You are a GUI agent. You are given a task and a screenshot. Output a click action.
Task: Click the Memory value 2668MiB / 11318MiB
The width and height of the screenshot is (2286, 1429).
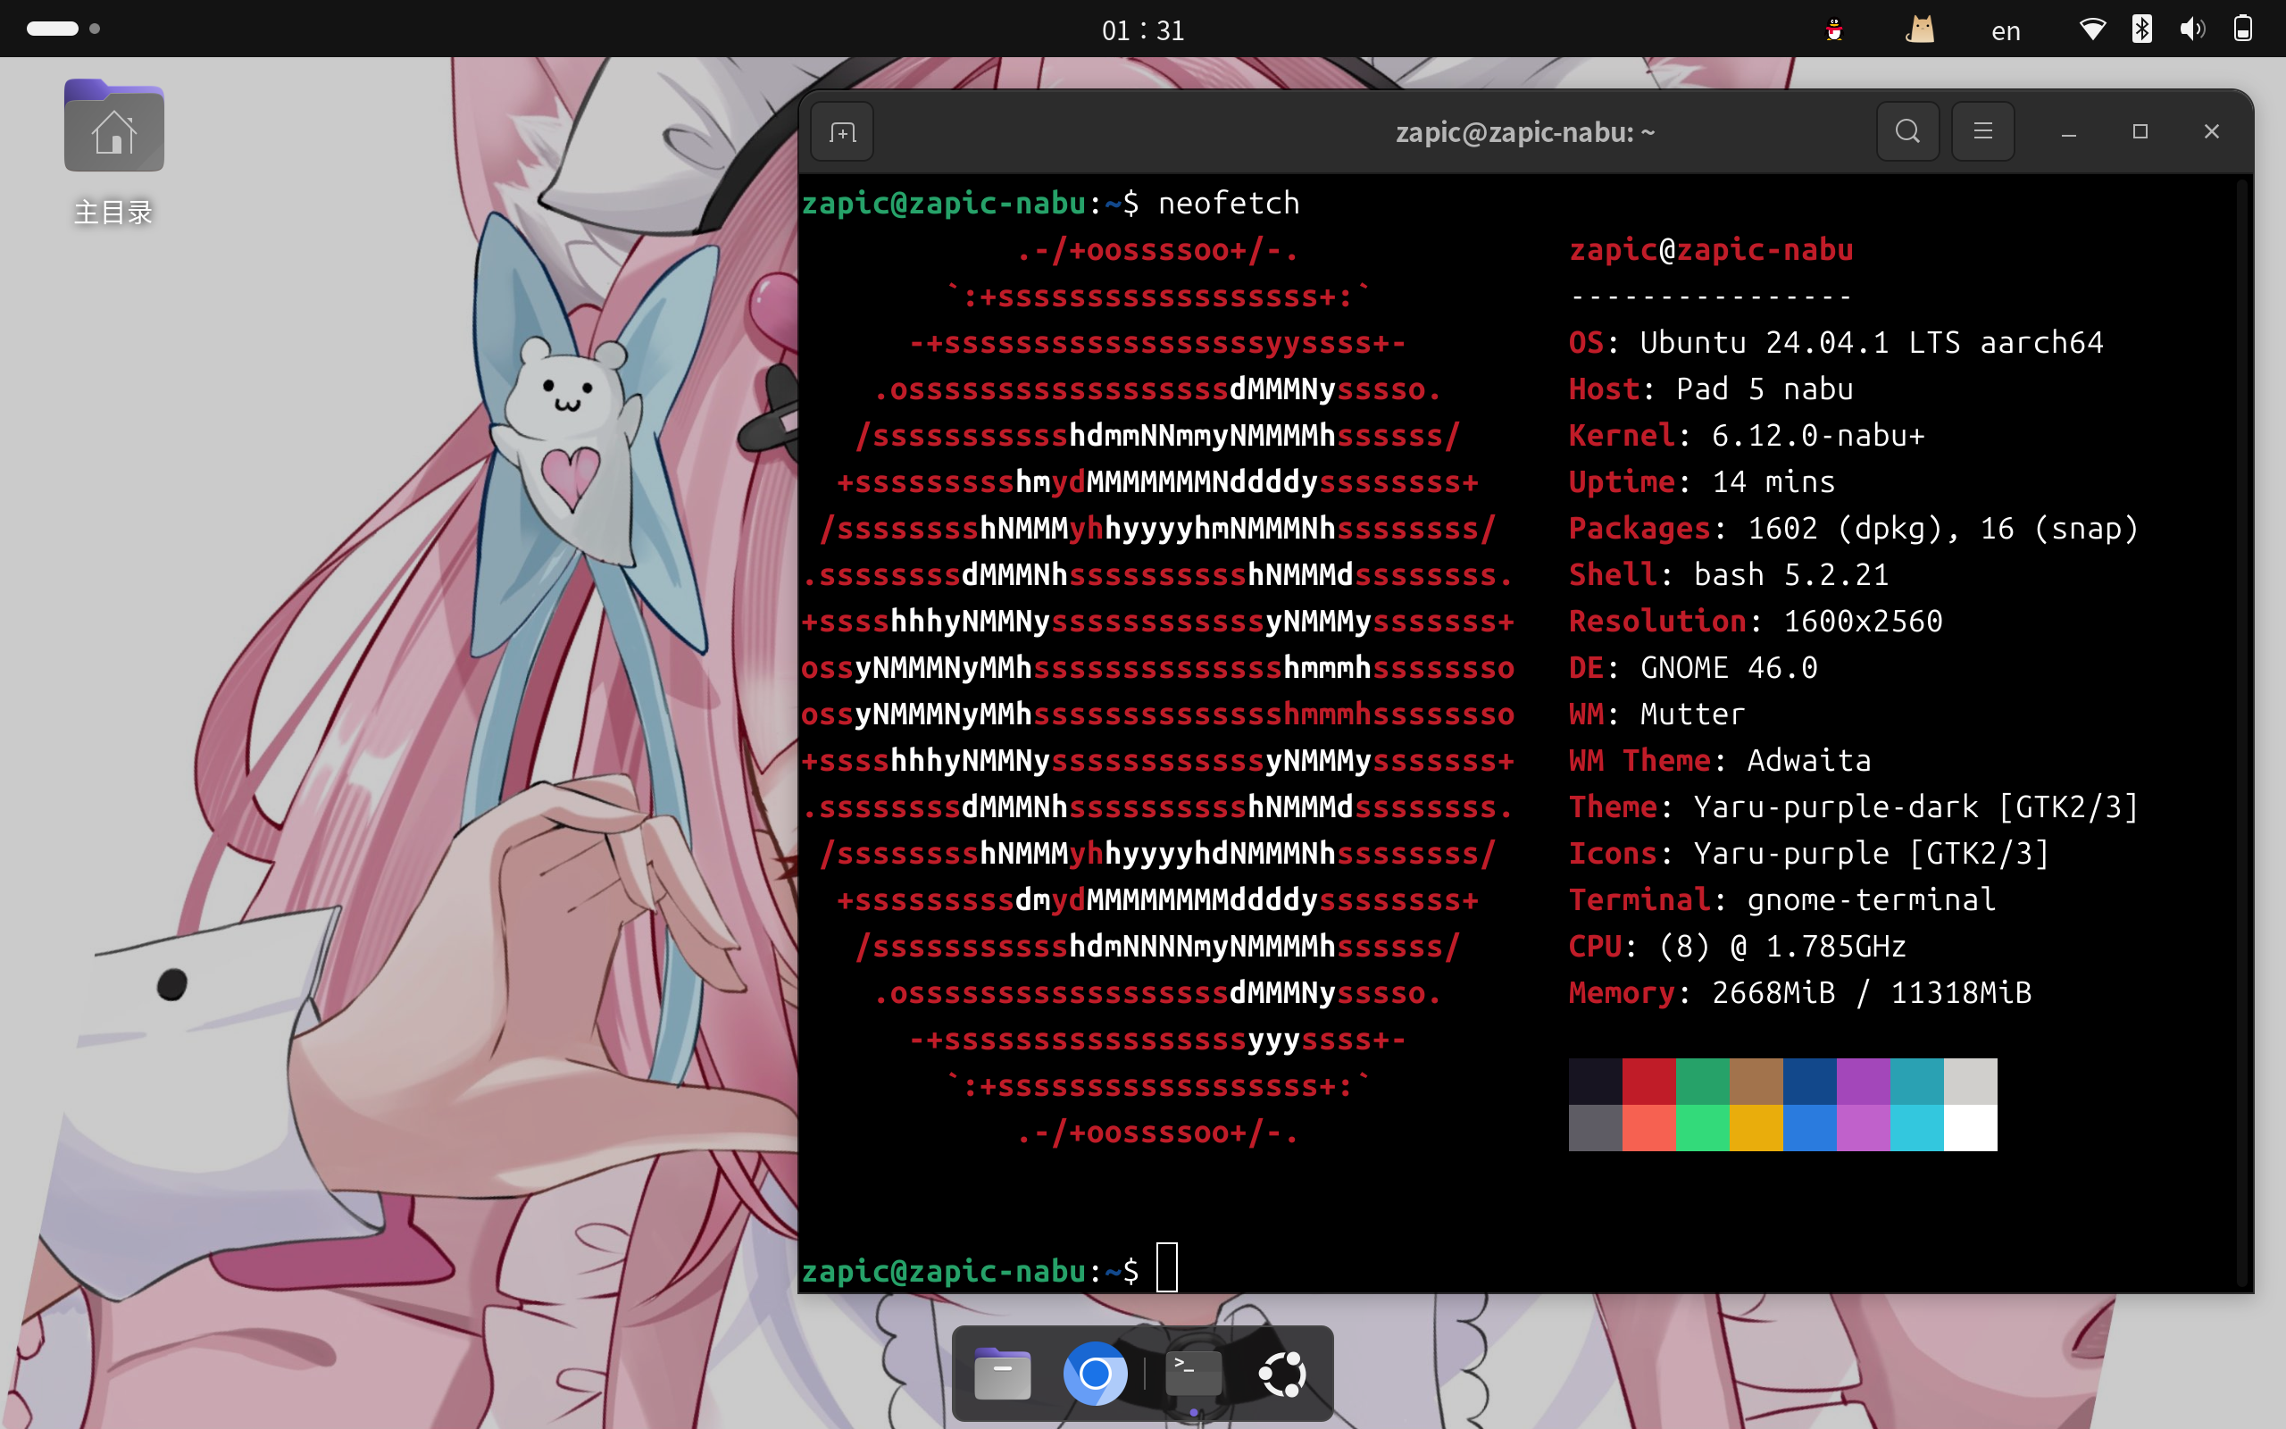(x=1872, y=992)
